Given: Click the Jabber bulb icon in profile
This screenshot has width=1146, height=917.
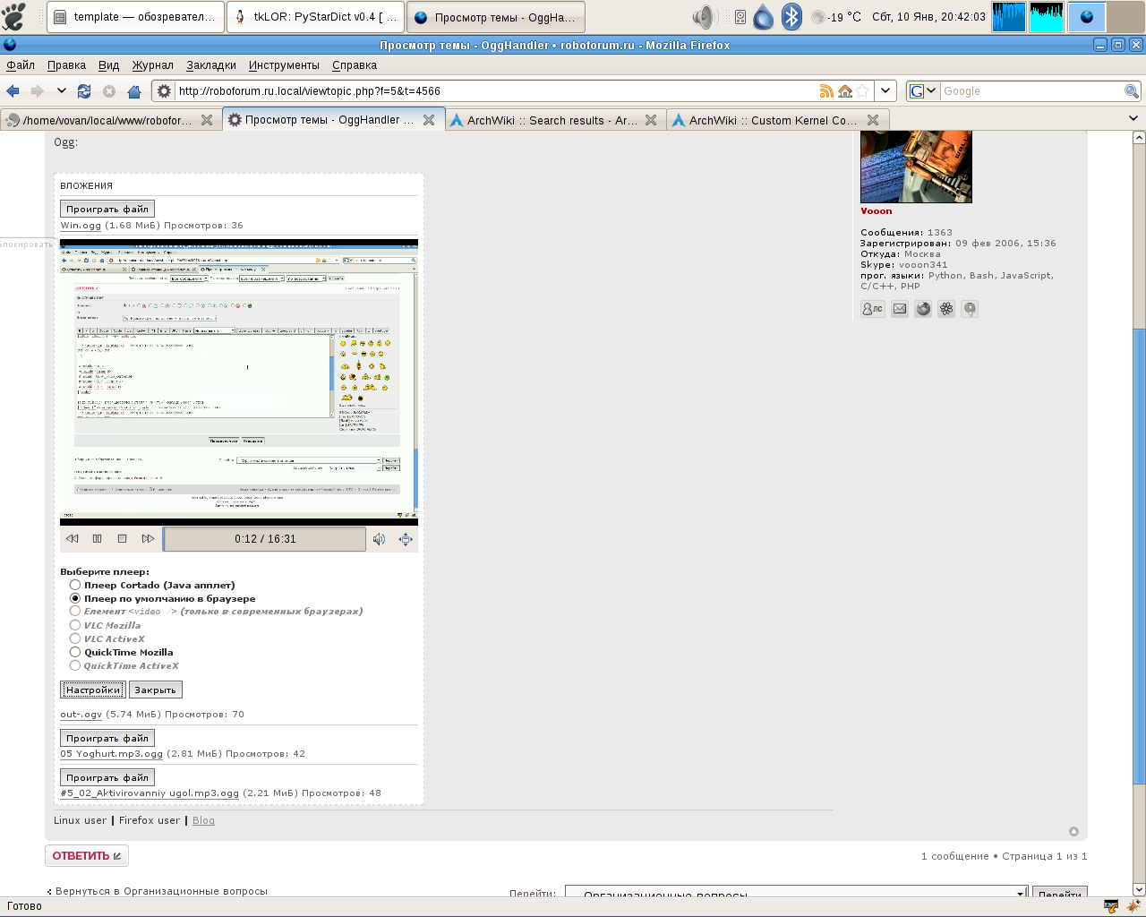Looking at the screenshot, I should [x=970, y=309].
